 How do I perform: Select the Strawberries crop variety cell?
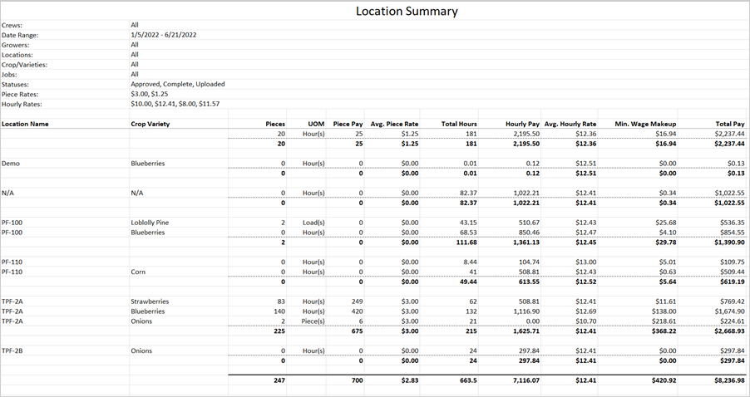coord(150,301)
